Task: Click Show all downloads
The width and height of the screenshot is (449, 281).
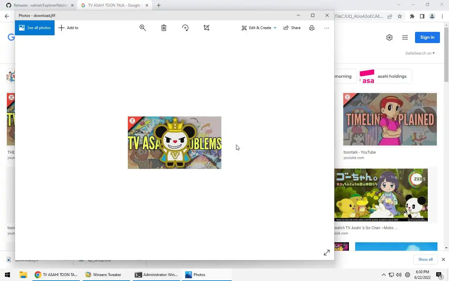Action: coord(425,259)
